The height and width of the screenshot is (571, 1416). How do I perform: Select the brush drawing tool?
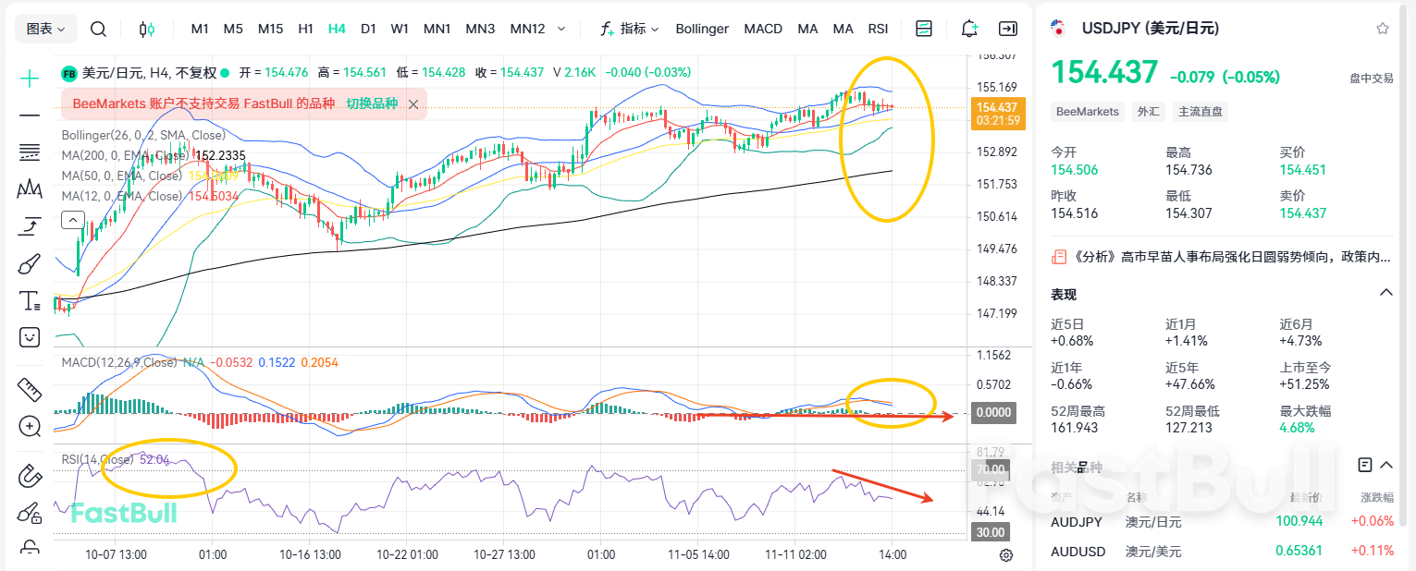(29, 262)
